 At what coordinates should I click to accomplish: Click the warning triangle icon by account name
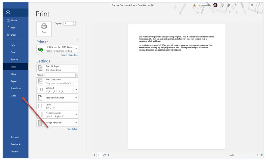click(x=194, y=5)
